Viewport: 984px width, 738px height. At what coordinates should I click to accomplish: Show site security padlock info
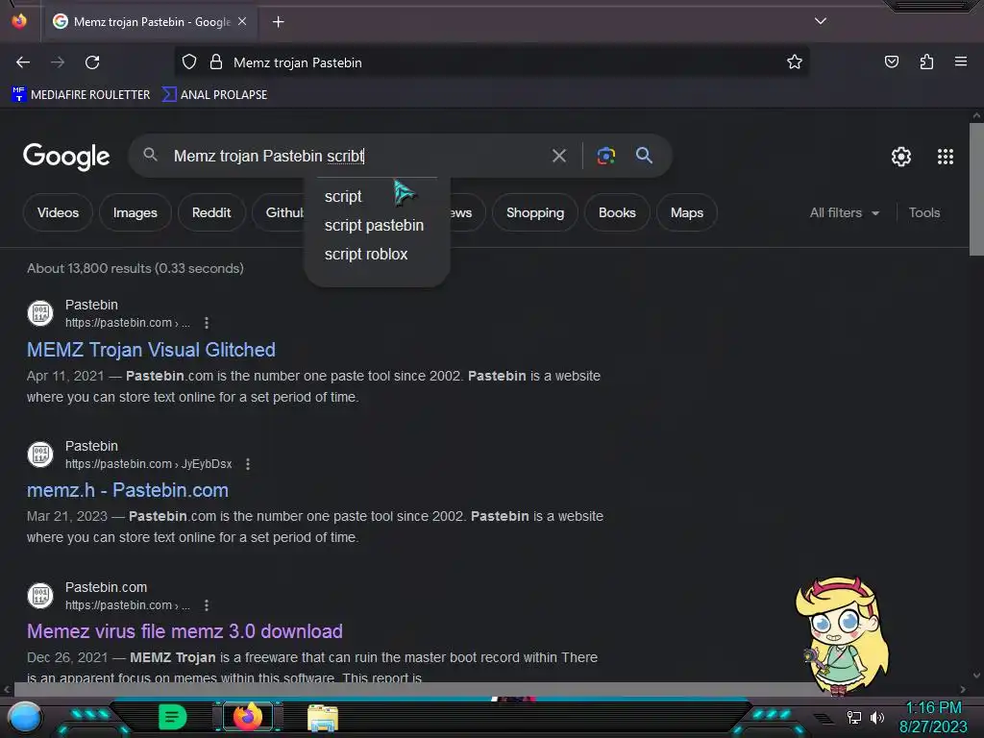(216, 62)
